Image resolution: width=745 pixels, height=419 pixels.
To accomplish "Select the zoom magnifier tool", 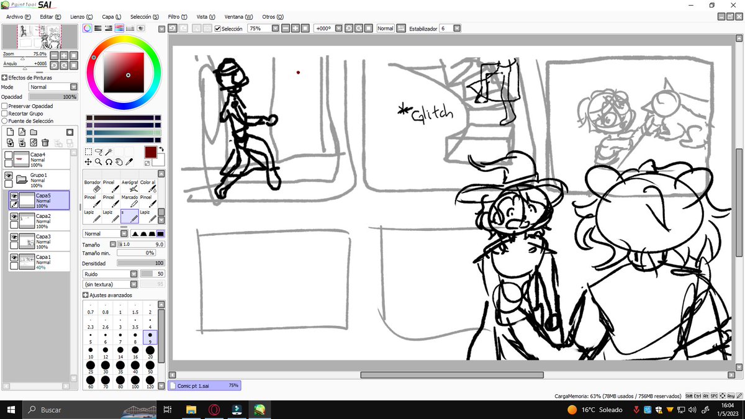I will click(98, 161).
